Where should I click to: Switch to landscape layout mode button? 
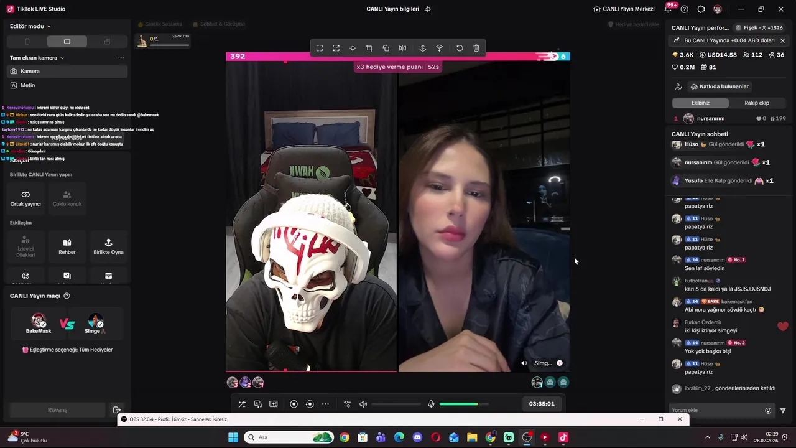click(x=67, y=42)
